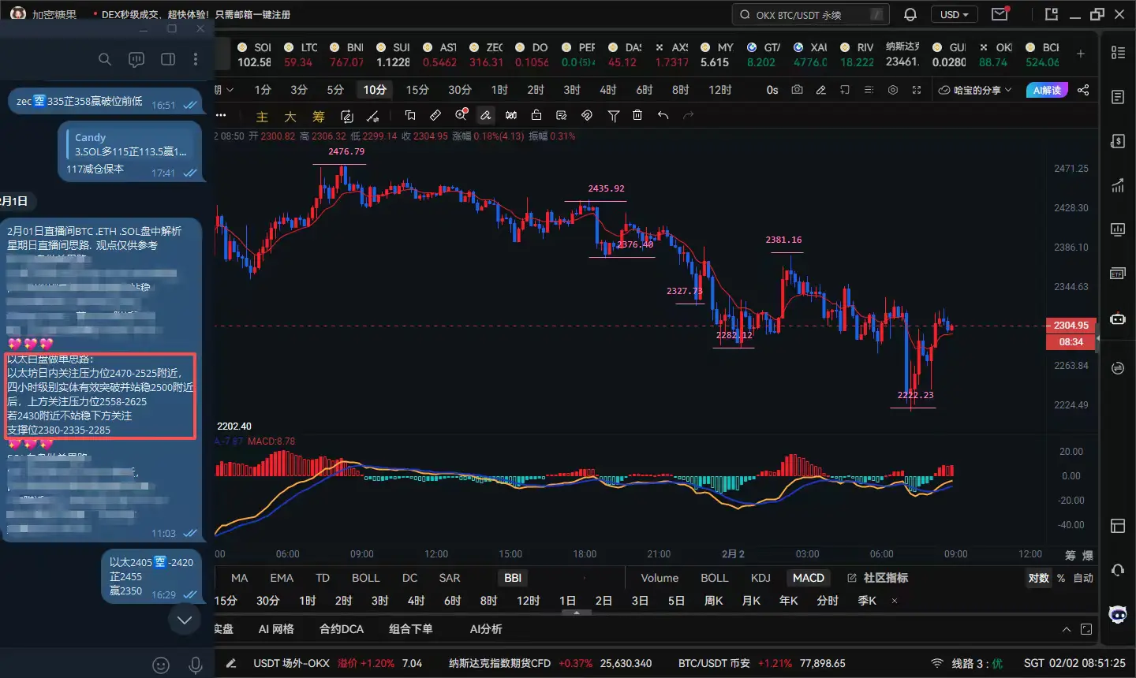Screen dimensions: 1136x678
Task: Enable the Volume sub-indicator
Action: (x=660, y=578)
